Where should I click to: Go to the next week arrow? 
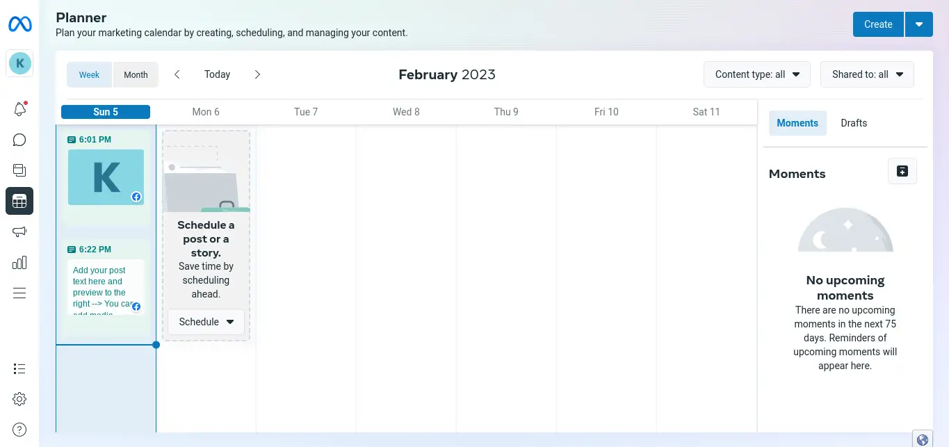click(257, 74)
